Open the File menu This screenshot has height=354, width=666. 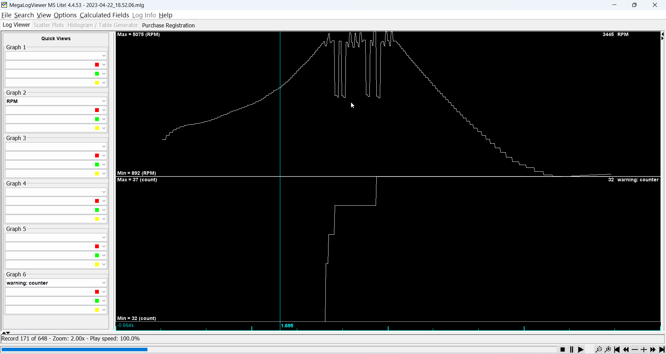pos(6,15)
